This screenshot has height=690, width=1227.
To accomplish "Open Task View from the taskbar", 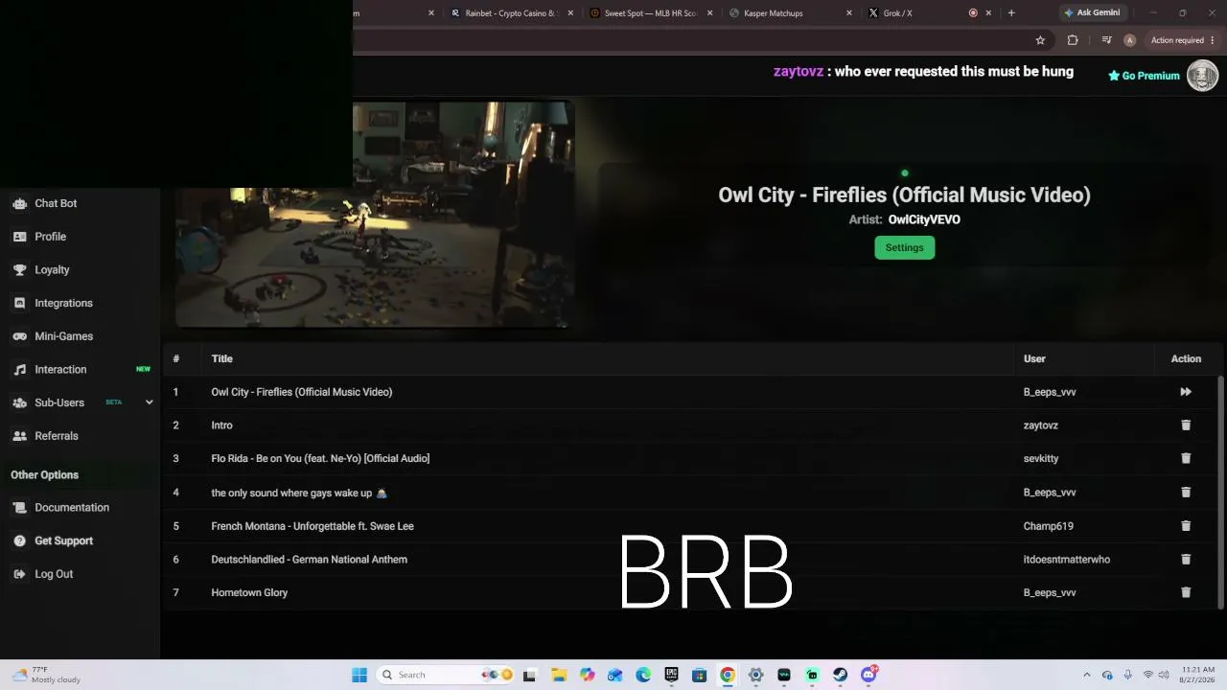I will (x=530, y=675).
